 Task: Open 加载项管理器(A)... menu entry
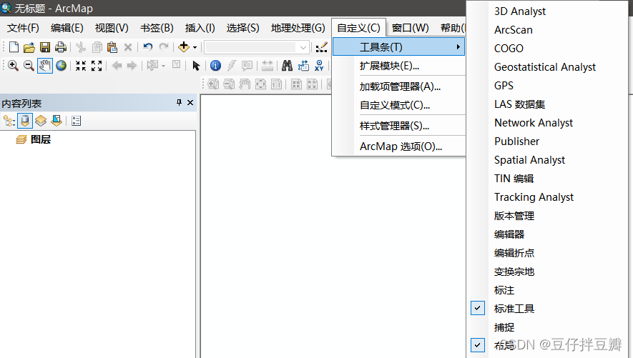(399, 86)
